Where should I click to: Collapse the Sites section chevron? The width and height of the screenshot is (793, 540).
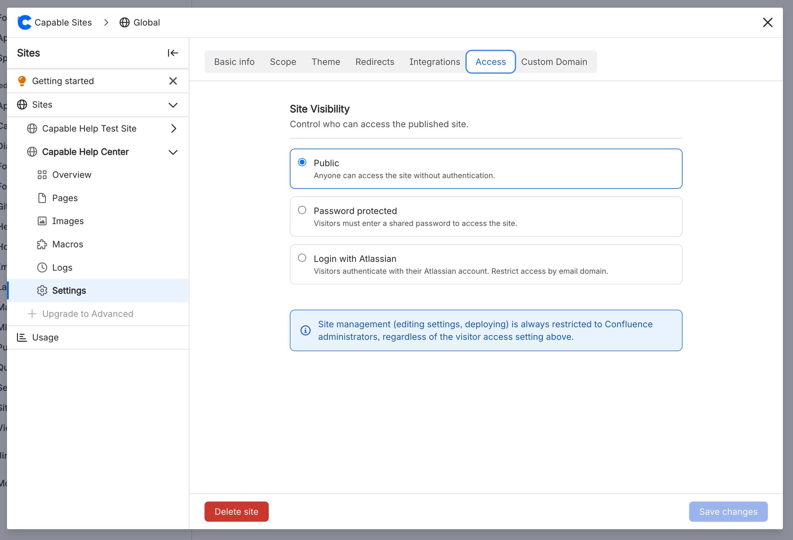(x=173, y=105)
